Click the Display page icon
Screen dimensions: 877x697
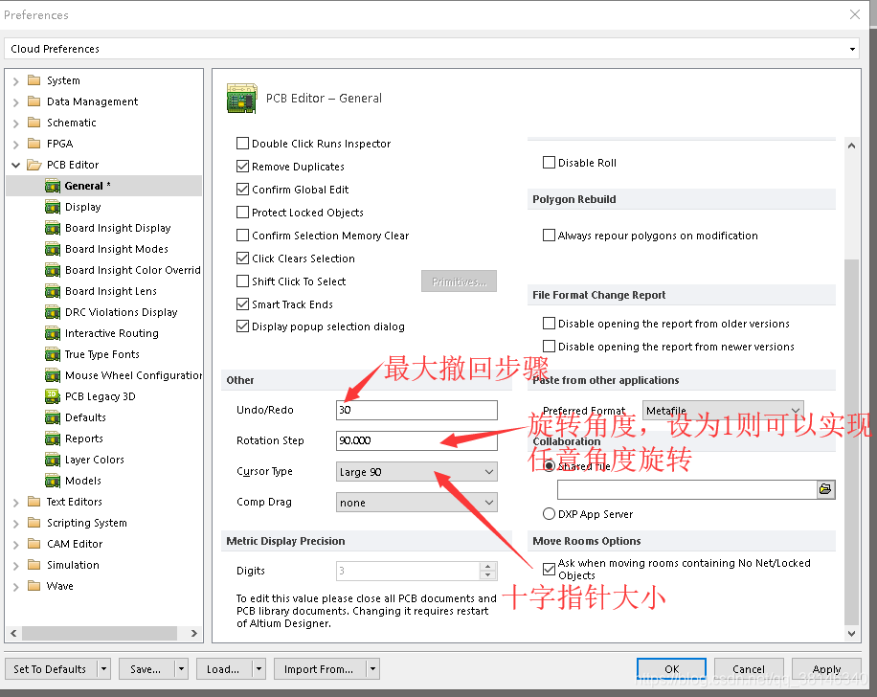tap(53, 207)
